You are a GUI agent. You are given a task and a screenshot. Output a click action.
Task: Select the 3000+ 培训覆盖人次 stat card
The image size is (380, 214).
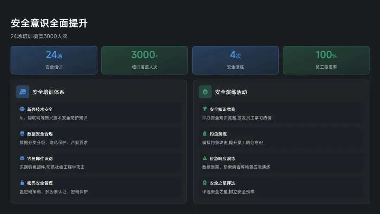click(x=145, y=60)
